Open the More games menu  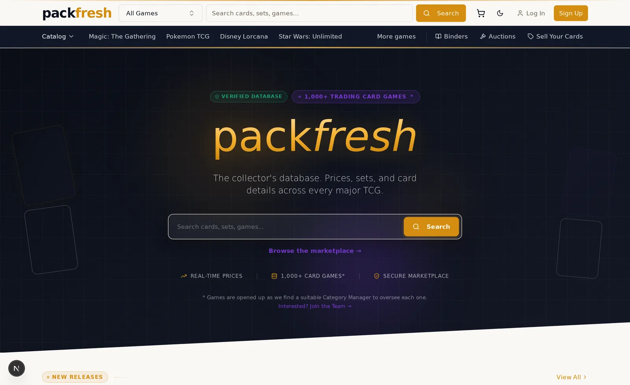(396, 37)
